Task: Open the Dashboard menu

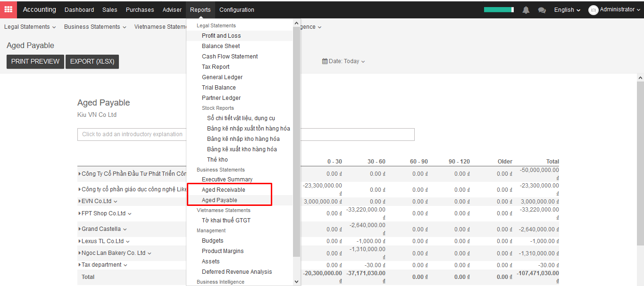Action: [79, 9]
